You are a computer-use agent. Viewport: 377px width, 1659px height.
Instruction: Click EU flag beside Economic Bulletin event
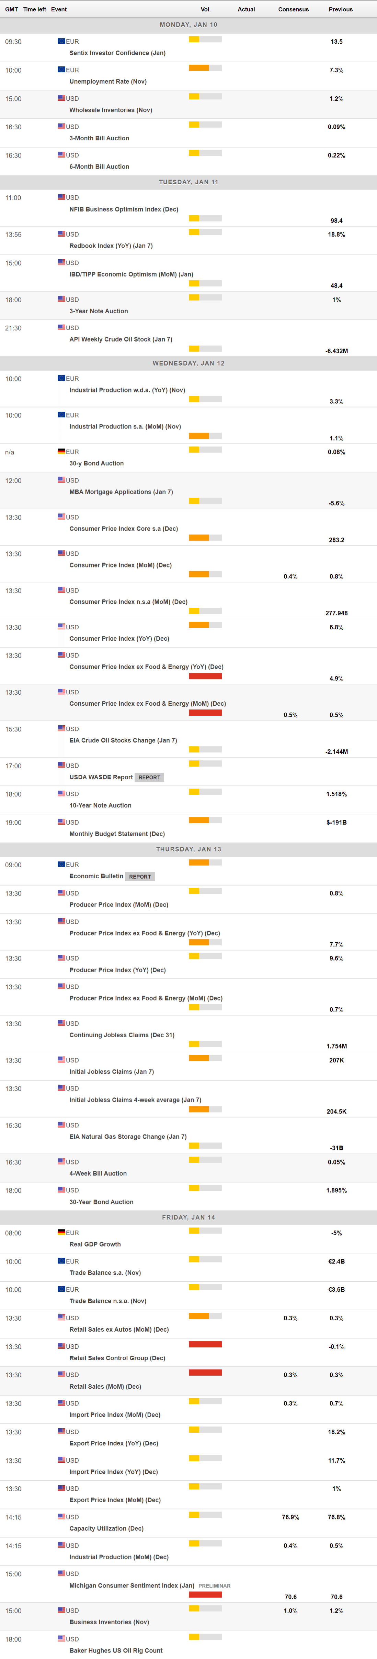(61, 864)
